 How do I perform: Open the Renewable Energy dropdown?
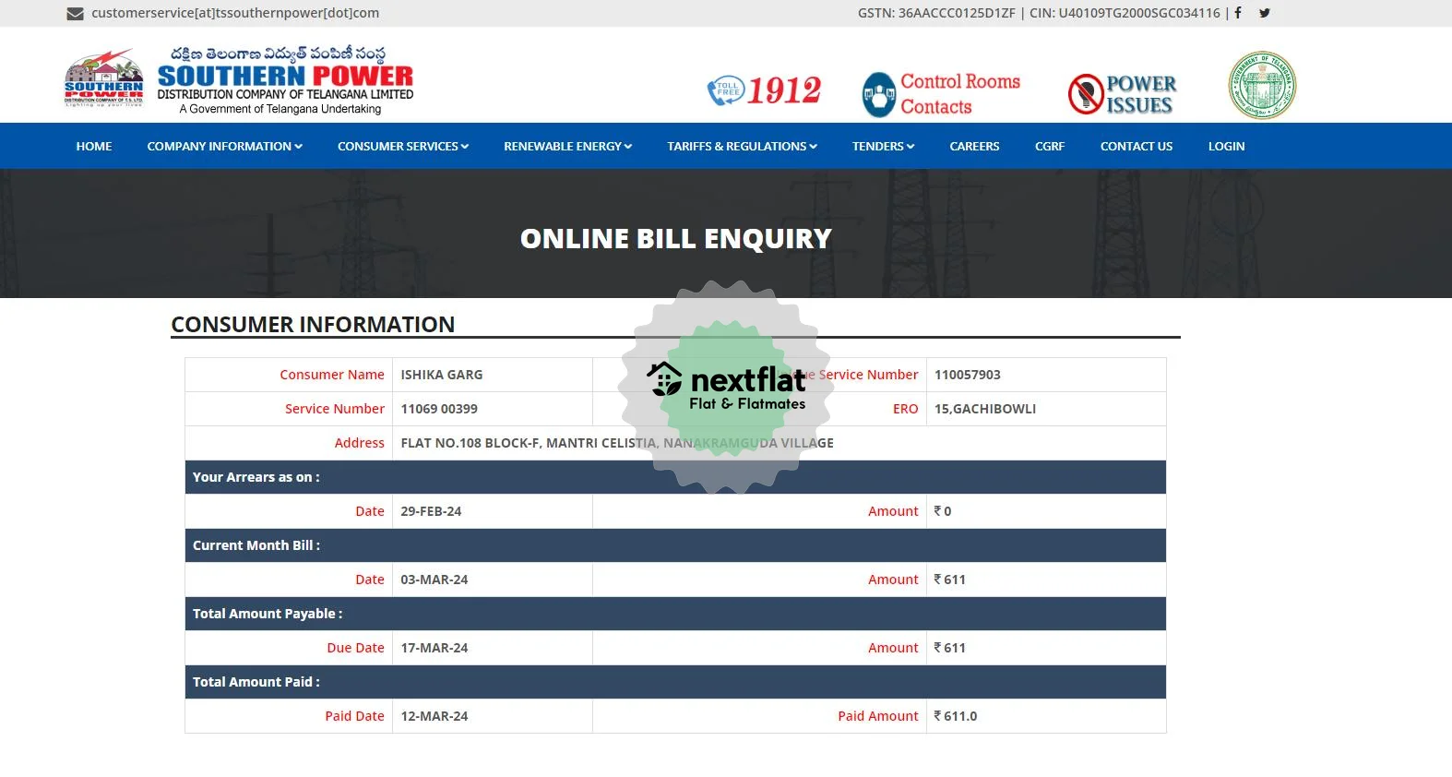pyautogui.click(x=567, y=146)
